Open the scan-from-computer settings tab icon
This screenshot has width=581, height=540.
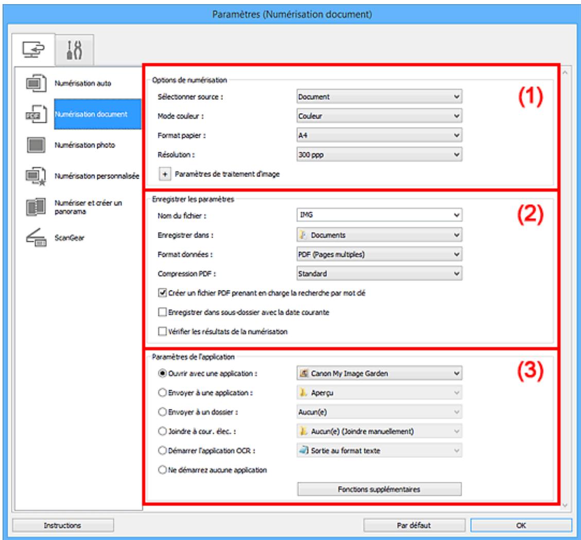[x=33, y=49]
